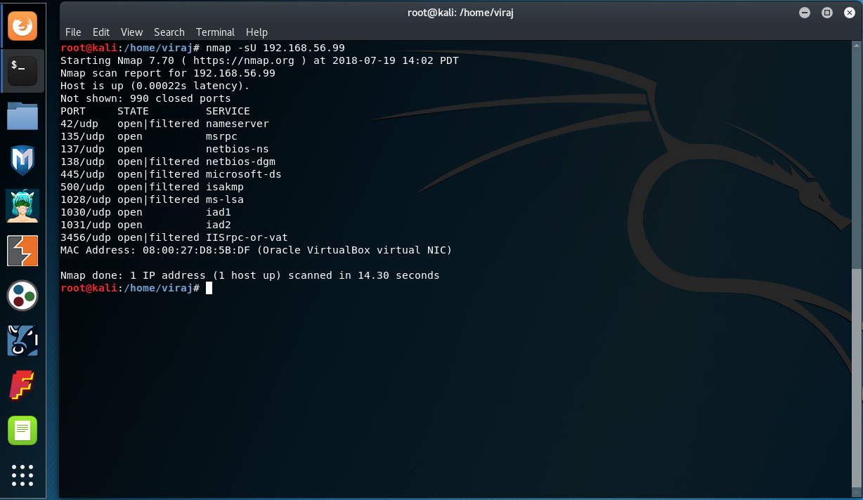This screenshot has height=500, width=863.
Task: Minimize the terminal window
Action: coord(805,13)
